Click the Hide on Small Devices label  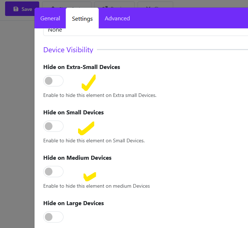point(73,113)
